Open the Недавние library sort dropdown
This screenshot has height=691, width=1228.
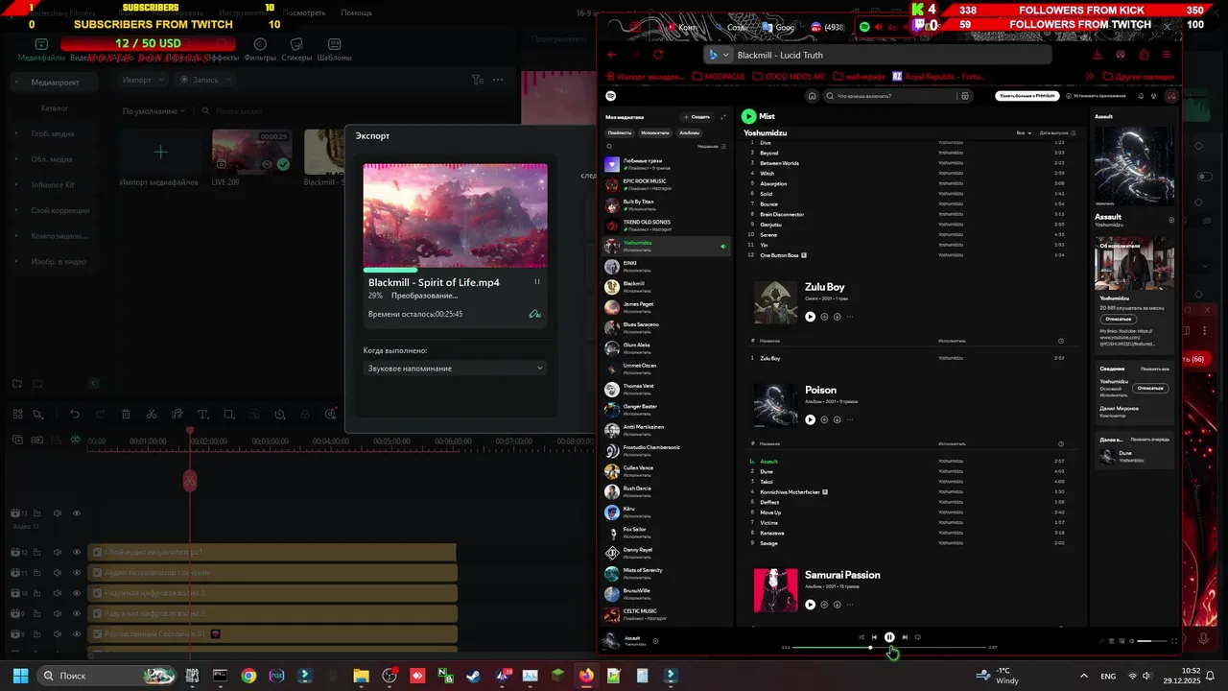point(712,147)
